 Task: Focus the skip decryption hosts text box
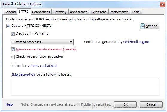tap(85, 87)
